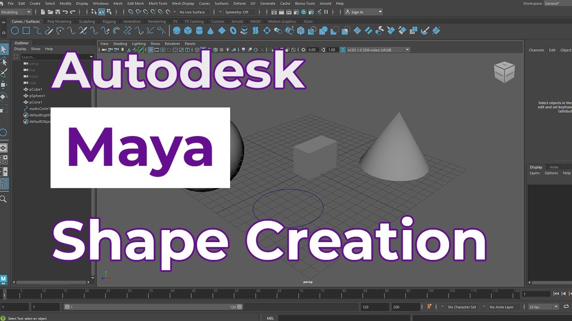Image resolution: width=572 pixels, height=321 pixels.
Task: Toggle select by object type mode
Action: [101, 12]
